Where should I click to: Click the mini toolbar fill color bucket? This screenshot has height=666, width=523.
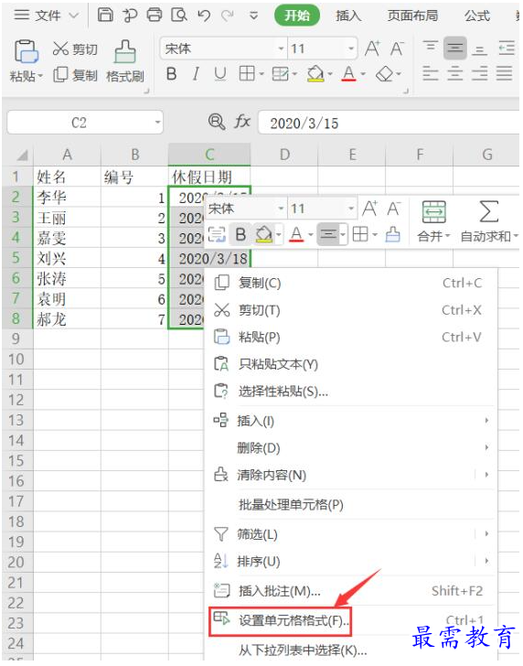pyautogui.click(x=264, y=234)
